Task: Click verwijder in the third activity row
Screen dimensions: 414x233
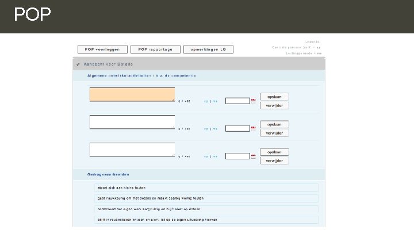Action: (x=274, y=161)
